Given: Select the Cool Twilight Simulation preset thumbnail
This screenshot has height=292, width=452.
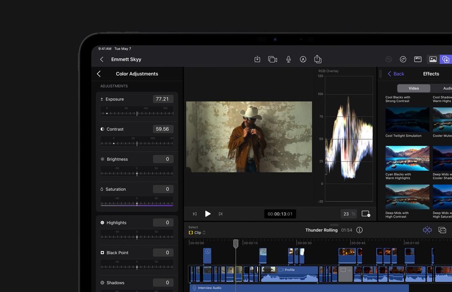Looking at the screenshot, I should [407, 120].
